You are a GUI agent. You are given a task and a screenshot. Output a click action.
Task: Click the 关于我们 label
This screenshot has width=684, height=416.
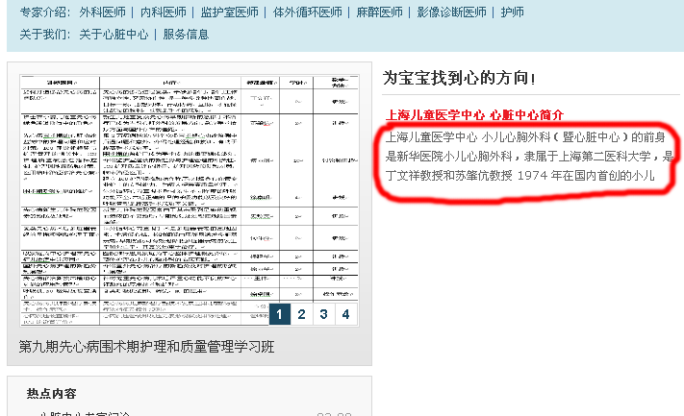coord(44,35)
